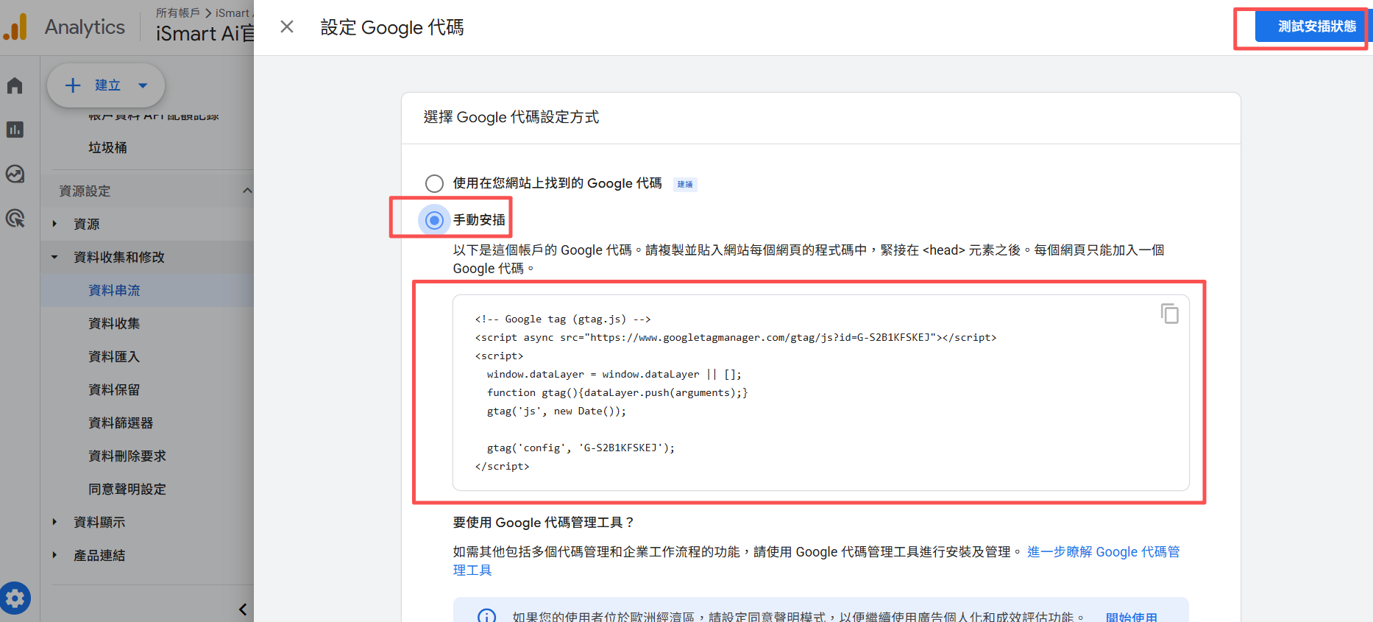Copy the Google tag code snippet
1373x622 pixels.
1169,314
